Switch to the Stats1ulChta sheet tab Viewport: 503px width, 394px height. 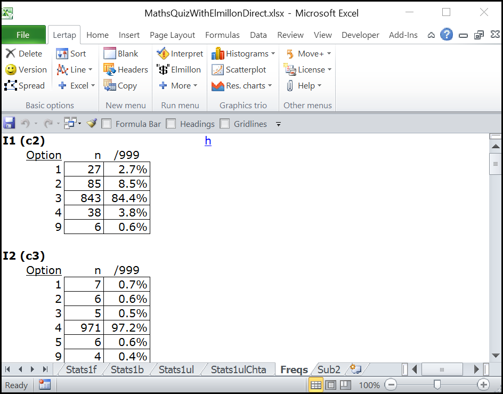coord(238,369)
